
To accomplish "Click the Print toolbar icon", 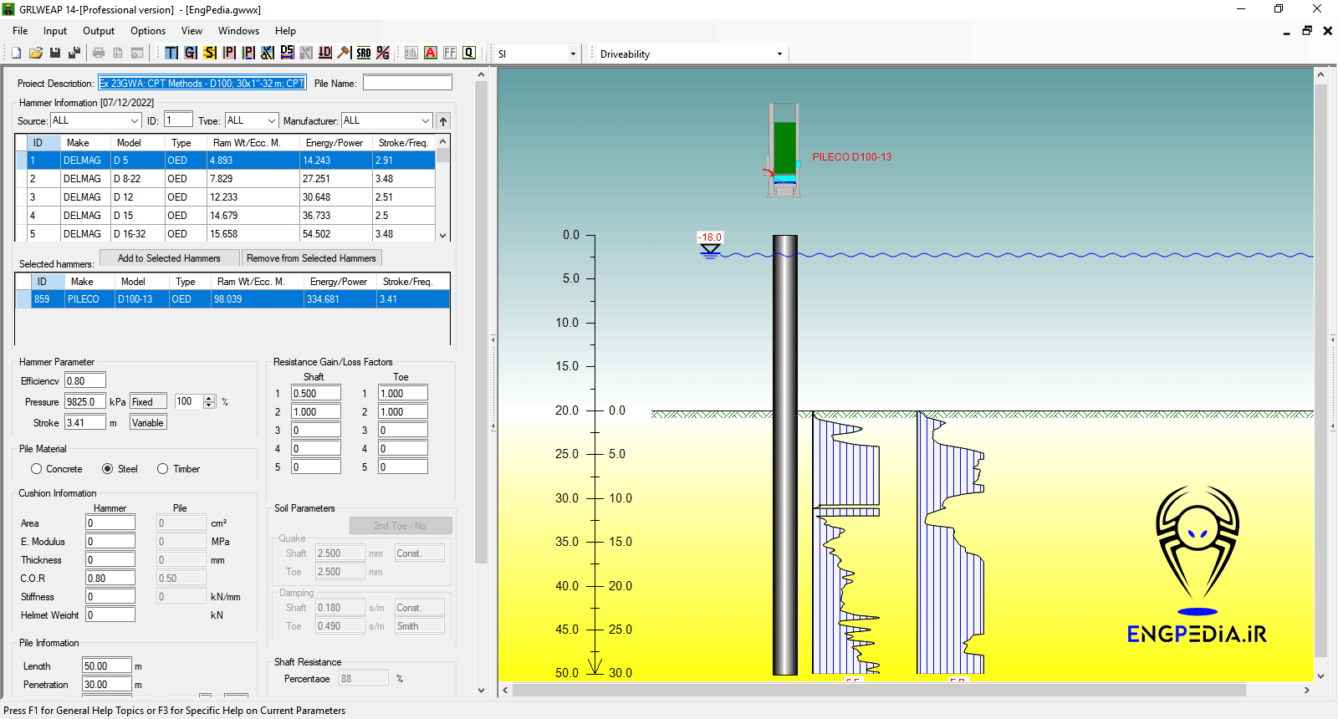I will point(99,53).
